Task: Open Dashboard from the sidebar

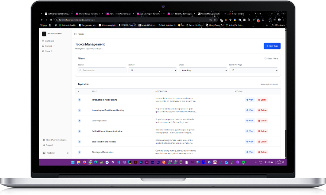Action: pyautogui.click(x=49, y=41)
